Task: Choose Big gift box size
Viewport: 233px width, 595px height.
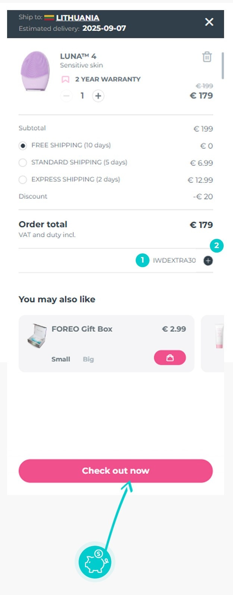Action: coord(88,359)
